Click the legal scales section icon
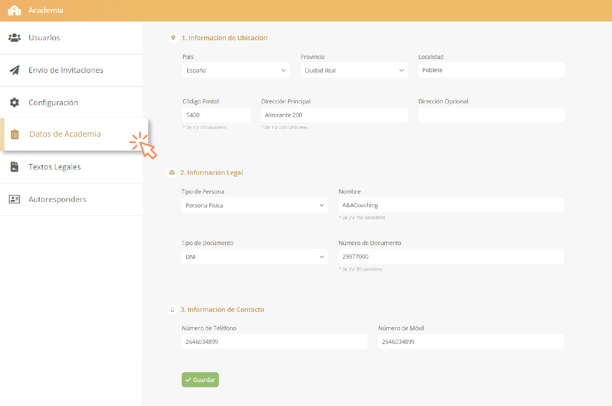Screen dimensions: 612x406 pos(172,173)
